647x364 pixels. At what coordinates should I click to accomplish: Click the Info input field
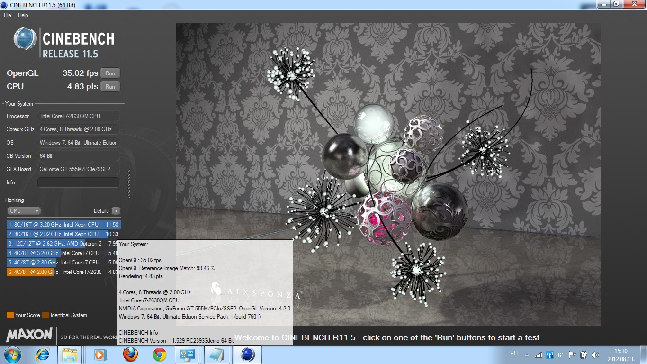[79, 182]
